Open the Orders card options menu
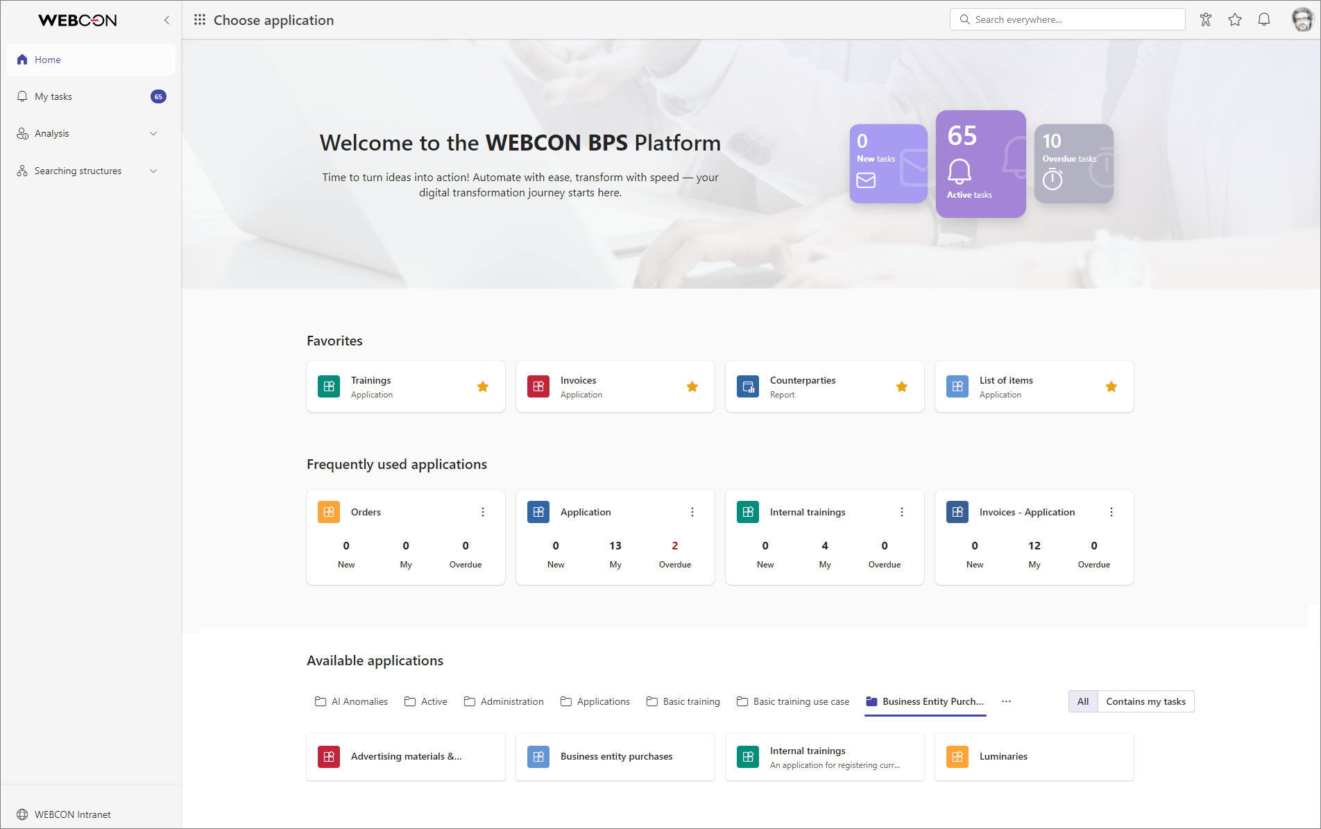This screenshot has height=829, width=1321. (x=483, y=512)
